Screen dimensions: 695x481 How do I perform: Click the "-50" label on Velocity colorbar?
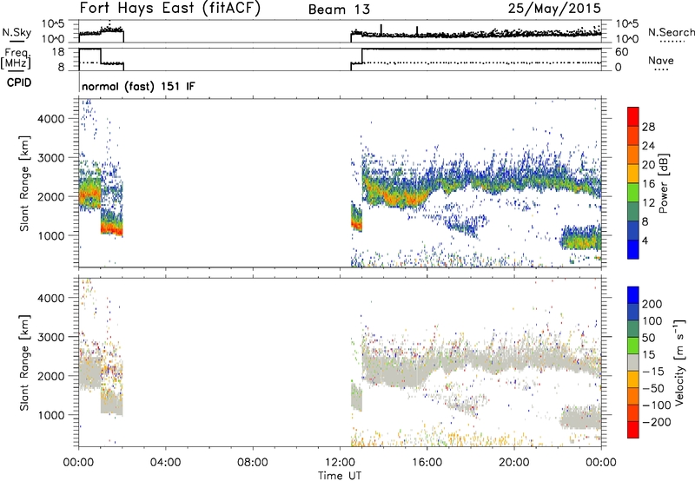click(653, 388)
